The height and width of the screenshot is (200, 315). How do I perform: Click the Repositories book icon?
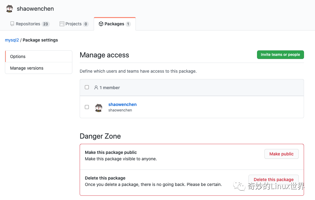(12, 24)
